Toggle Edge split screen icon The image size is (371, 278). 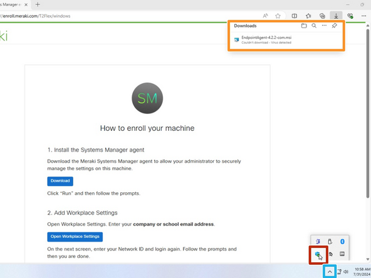click(x=295, y=16)
